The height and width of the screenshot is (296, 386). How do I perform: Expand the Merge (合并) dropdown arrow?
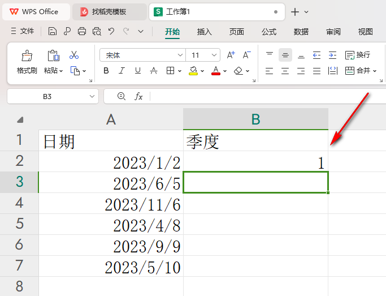375,71
